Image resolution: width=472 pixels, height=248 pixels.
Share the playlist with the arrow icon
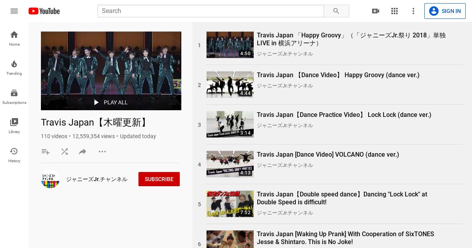(x=83, y=152)
